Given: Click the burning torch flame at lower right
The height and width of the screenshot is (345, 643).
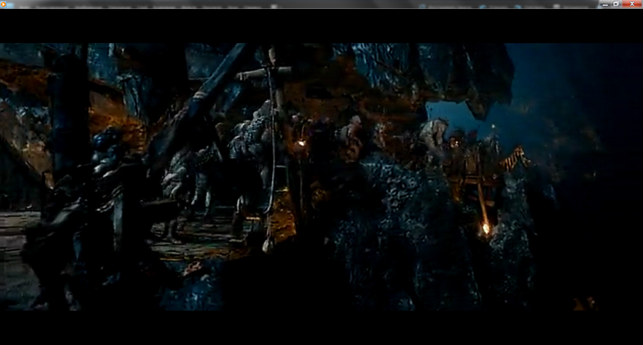Looking at the screenshot, I should click(486, 229).
